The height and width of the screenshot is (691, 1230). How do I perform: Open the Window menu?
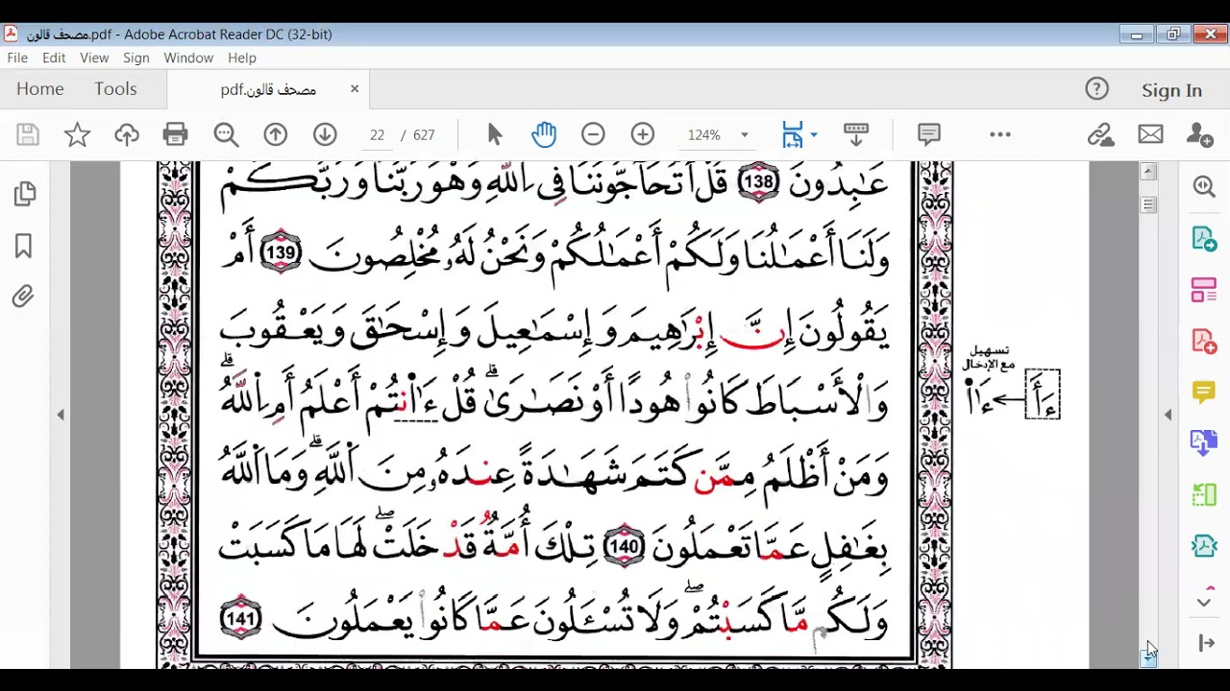[x=188, y=58]
